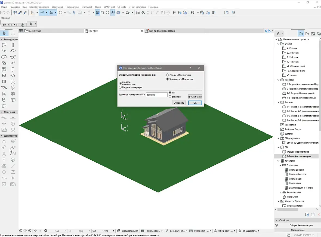The image size is (321, 237).
Task: Click the Spline tool icon
Action: coord(4,178)
